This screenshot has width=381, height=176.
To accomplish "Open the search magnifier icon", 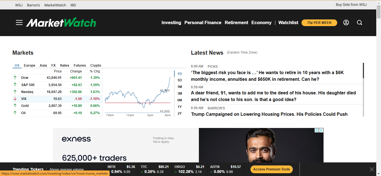I will click(x=360, y=22).
